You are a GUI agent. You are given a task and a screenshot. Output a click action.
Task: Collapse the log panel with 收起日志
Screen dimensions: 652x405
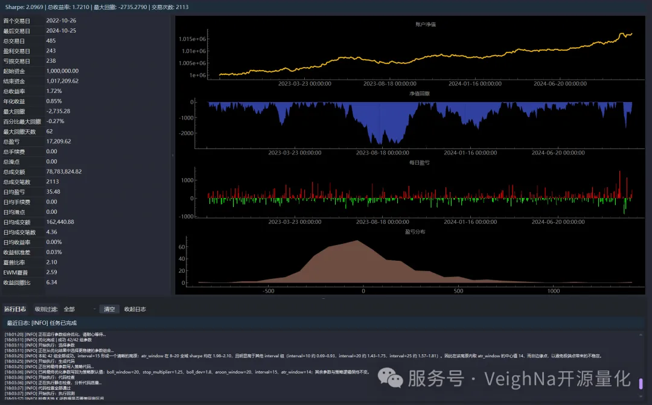(x=135, y=310)
